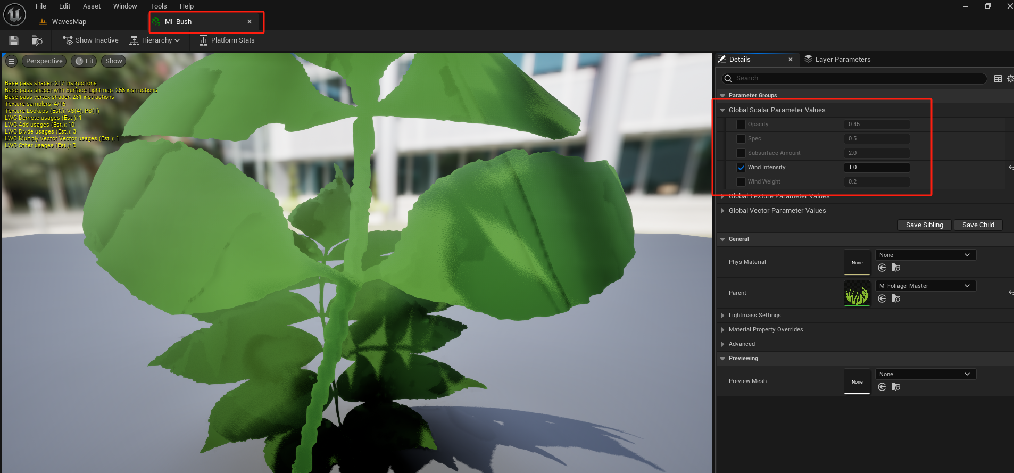
Task: Open the Phys Material dropdown
Action: pos(926,255)
